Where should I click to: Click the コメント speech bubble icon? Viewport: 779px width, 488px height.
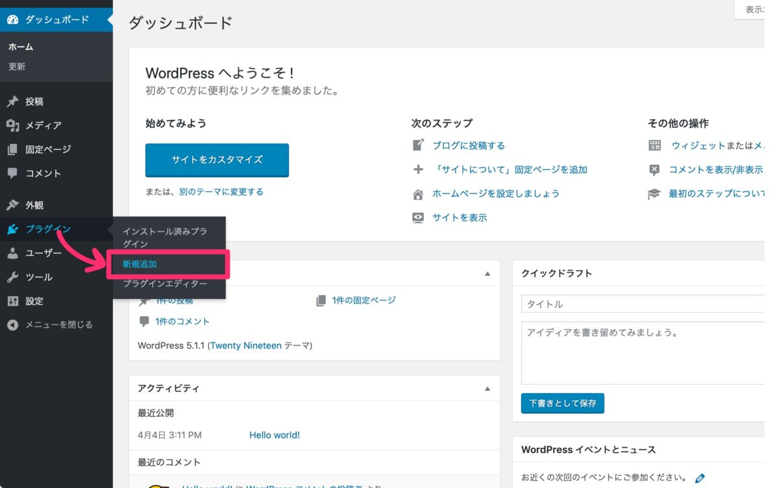coord(12,173)
